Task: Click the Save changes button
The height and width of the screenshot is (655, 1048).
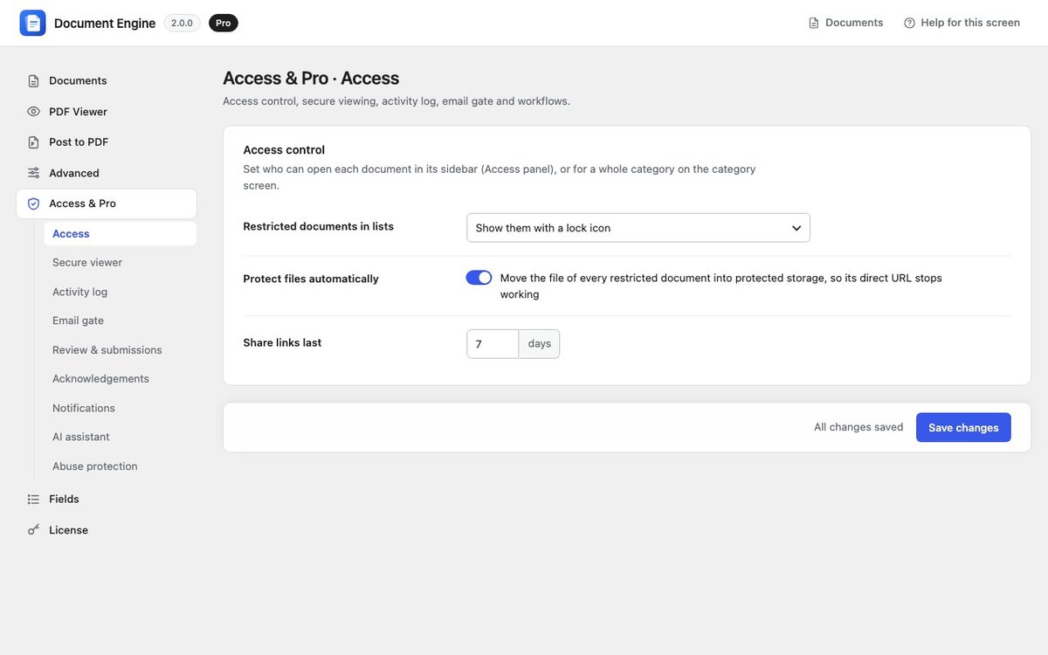Action: click(963, 428)
